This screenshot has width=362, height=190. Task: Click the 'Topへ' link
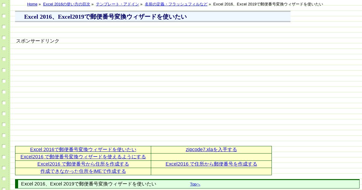coord(195,184)
